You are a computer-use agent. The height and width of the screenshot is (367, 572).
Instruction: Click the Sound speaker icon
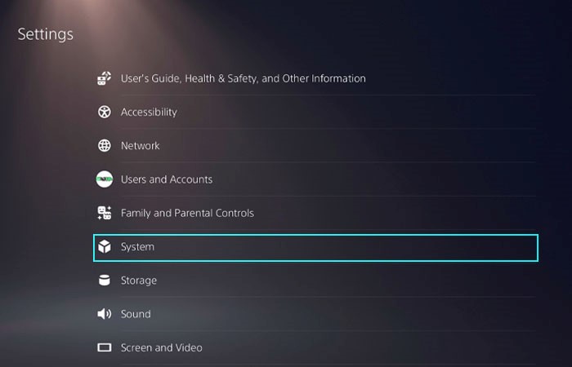(105, 314)
